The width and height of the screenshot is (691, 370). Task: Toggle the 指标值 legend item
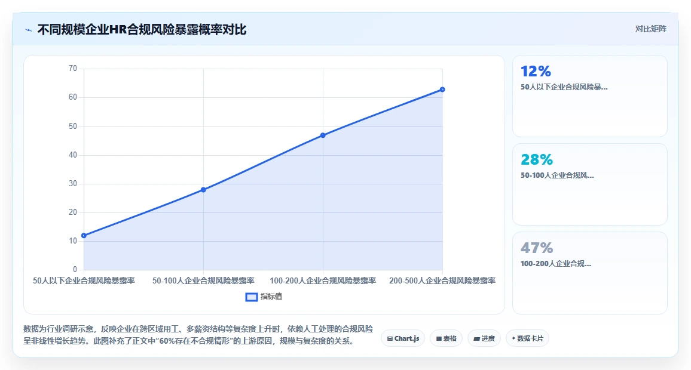(264, 297)
